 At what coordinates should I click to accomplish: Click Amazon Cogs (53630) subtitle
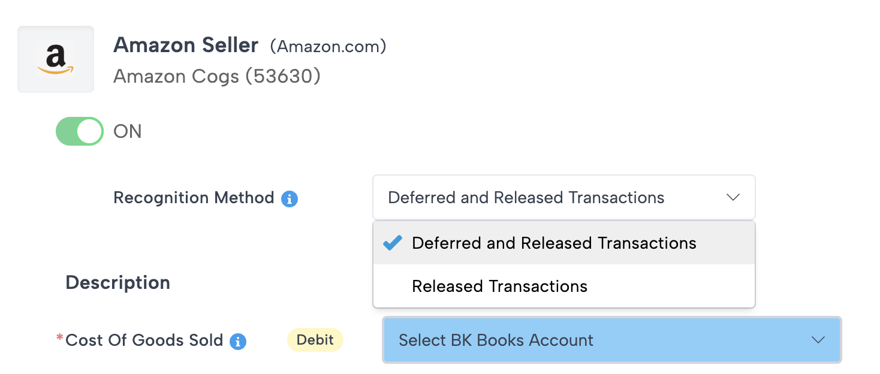coord(216,76)
